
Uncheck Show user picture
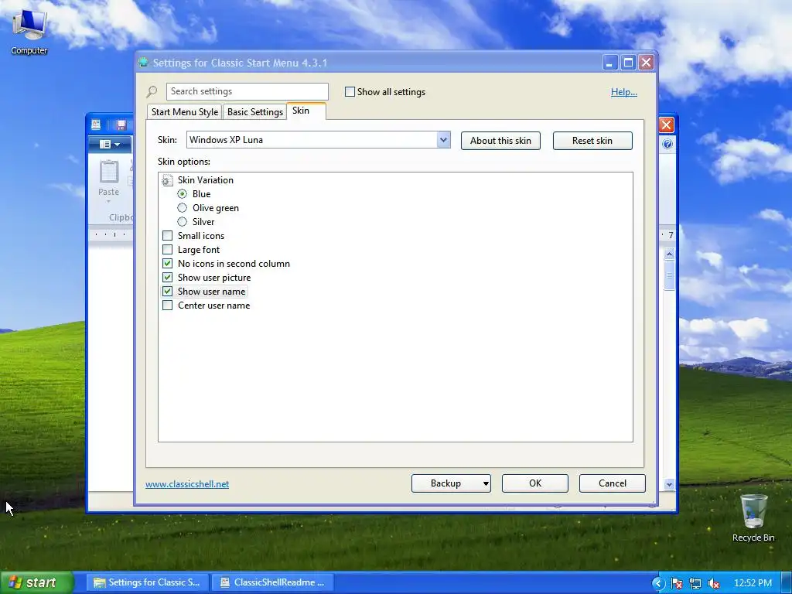click(x=168, y=278)
